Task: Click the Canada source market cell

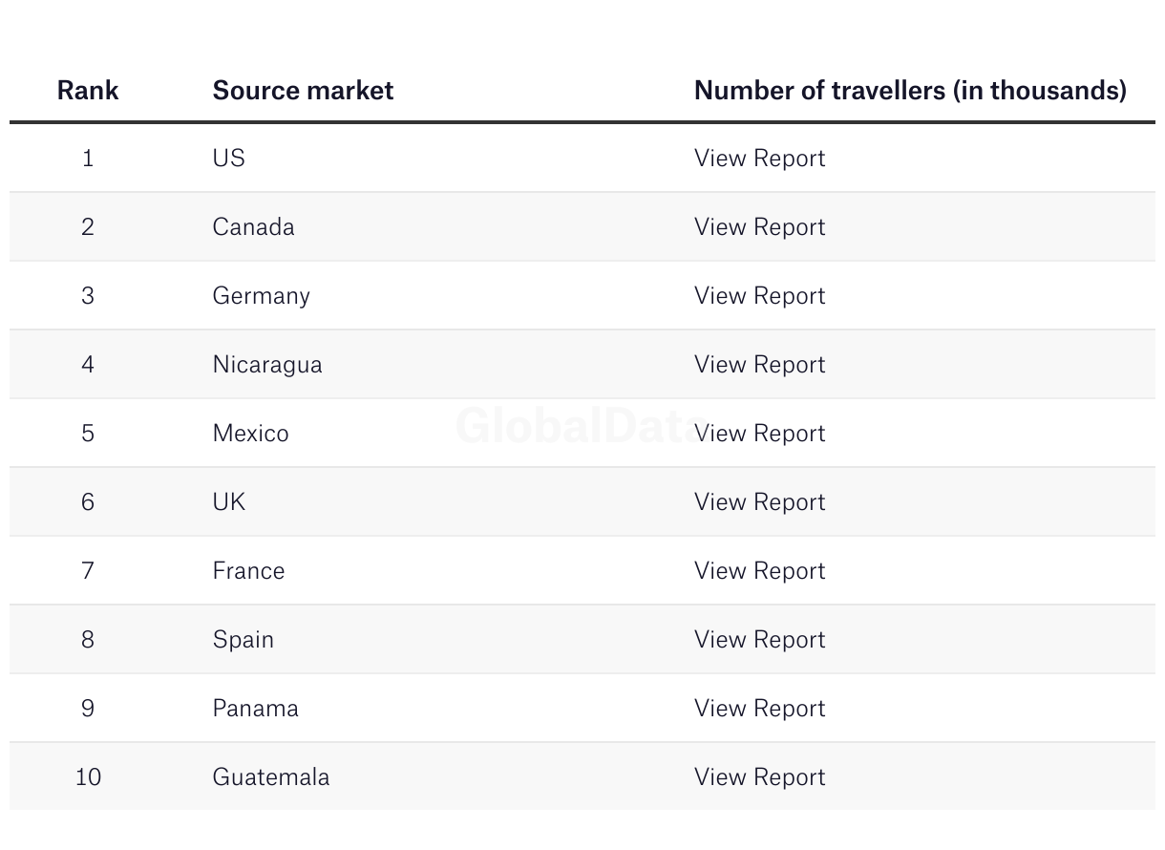Action: tap(253, 226)
